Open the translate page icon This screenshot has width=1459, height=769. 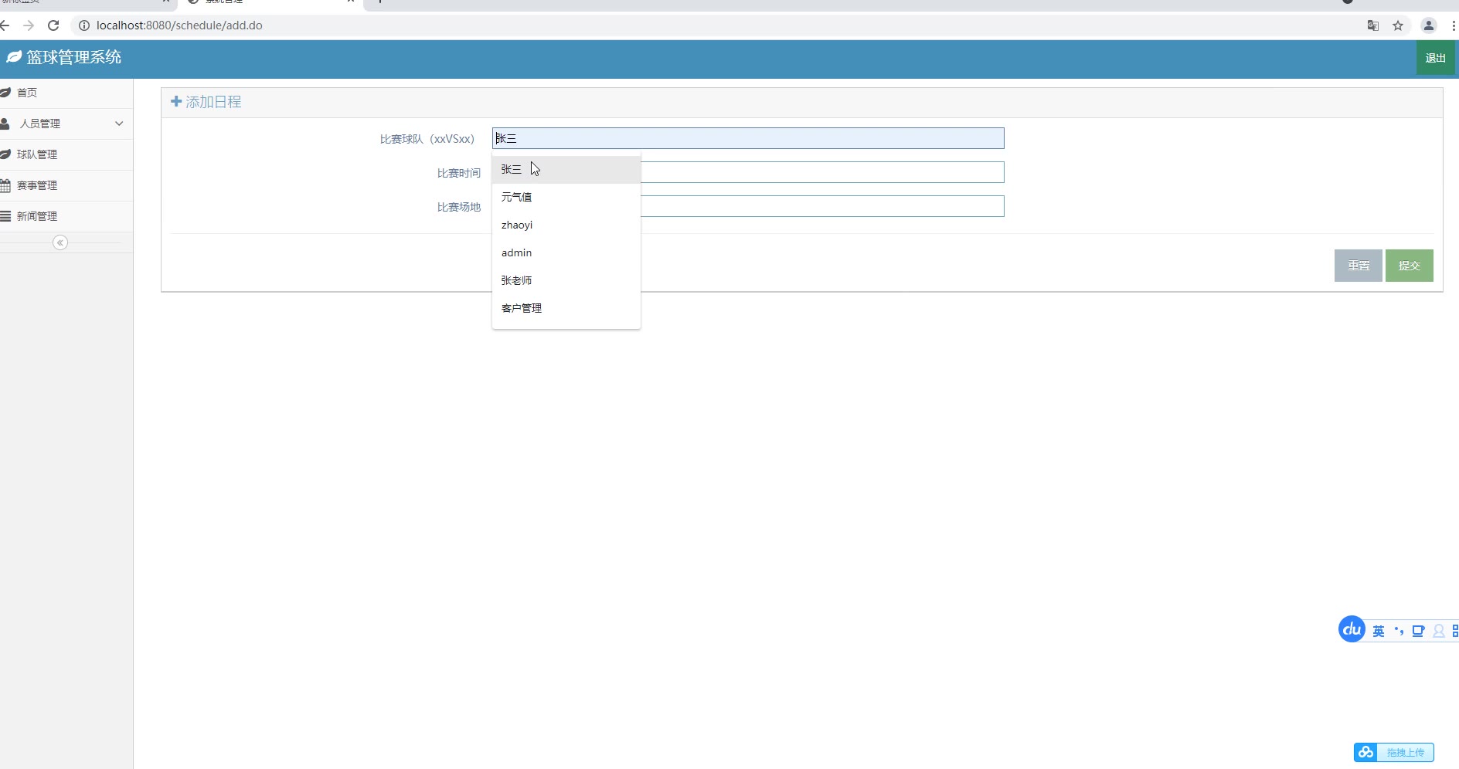1373,25
